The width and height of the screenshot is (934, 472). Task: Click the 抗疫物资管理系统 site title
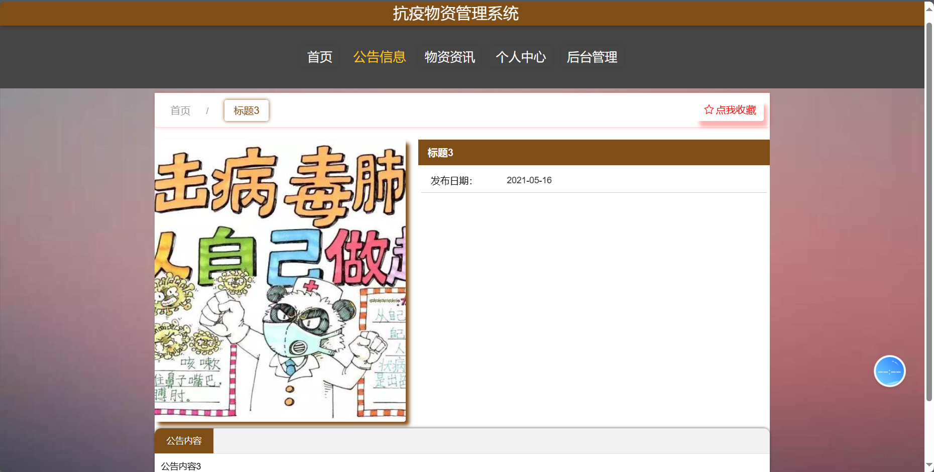[x=455, y=14]
